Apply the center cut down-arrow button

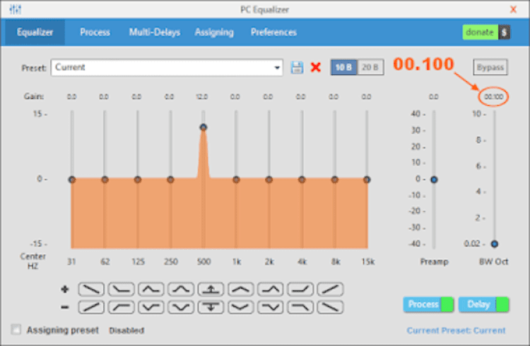[211, 307]
